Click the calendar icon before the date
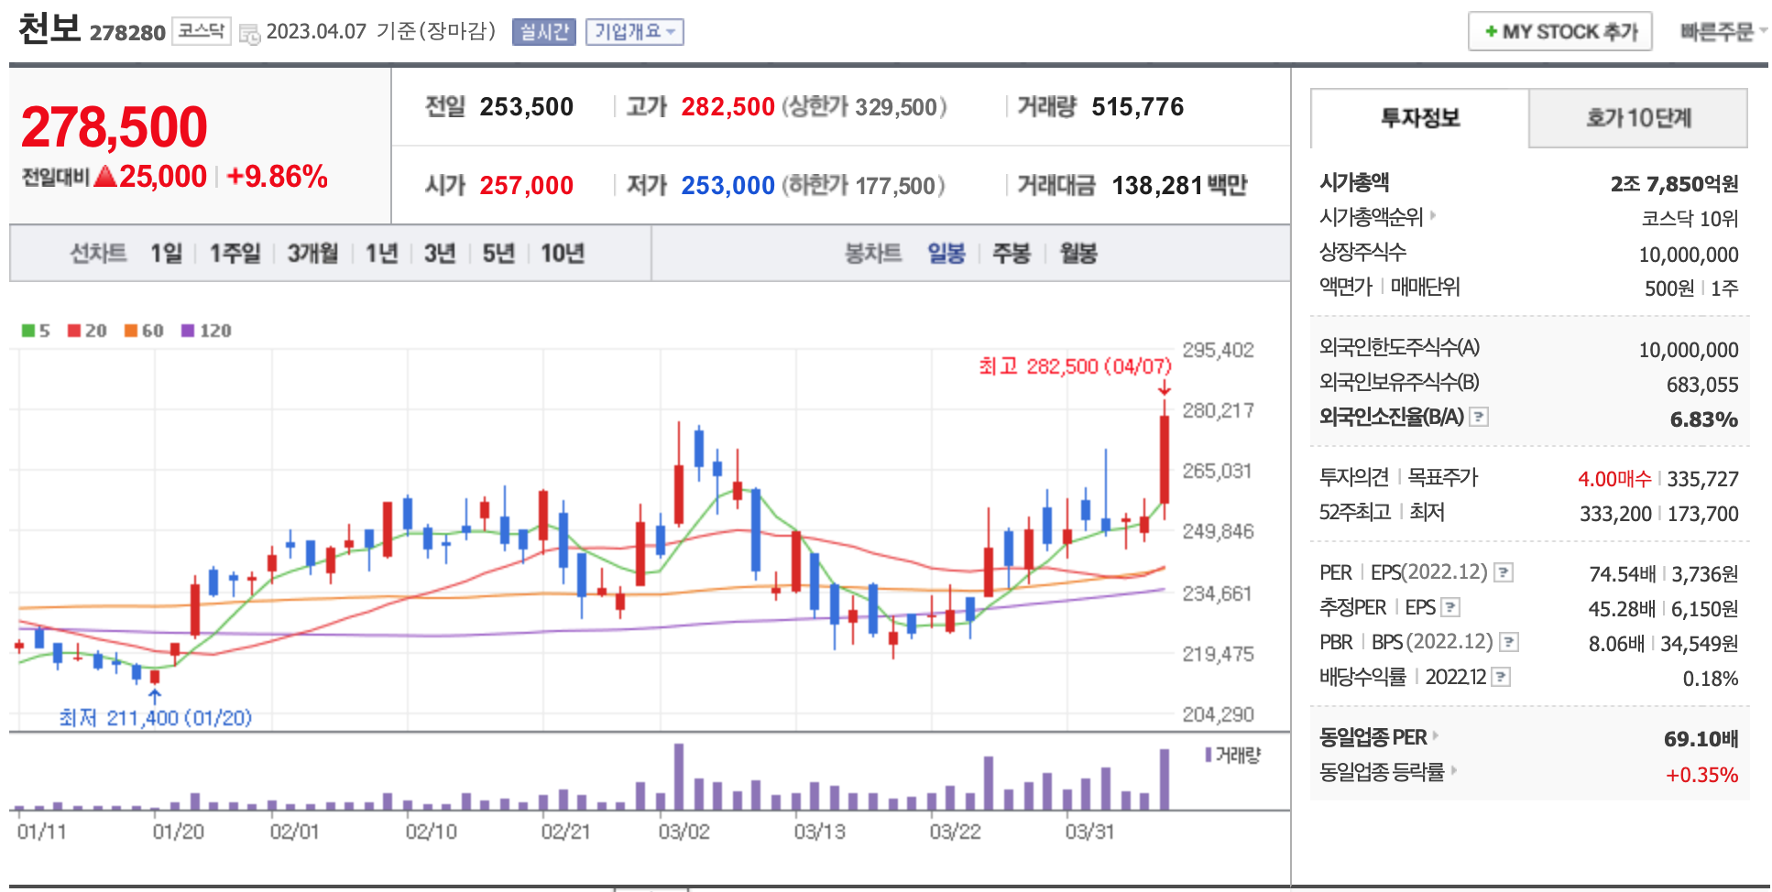This screenshot has height=892, width=1772. click(249, 34)
